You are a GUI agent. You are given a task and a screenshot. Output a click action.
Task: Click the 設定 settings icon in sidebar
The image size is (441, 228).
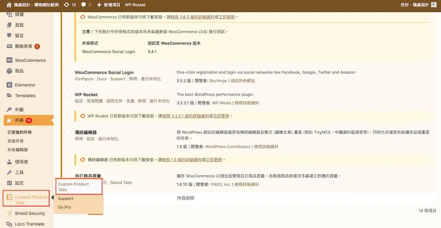click(x=9, y=183)
